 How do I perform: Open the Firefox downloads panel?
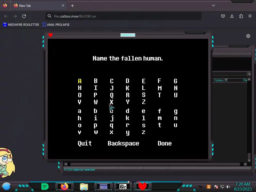tap(232, 16)
